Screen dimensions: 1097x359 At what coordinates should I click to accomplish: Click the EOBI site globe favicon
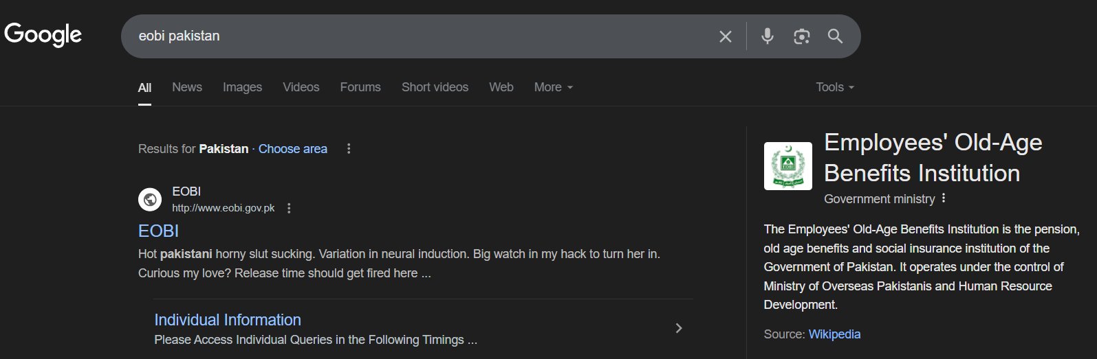(150, 200)
